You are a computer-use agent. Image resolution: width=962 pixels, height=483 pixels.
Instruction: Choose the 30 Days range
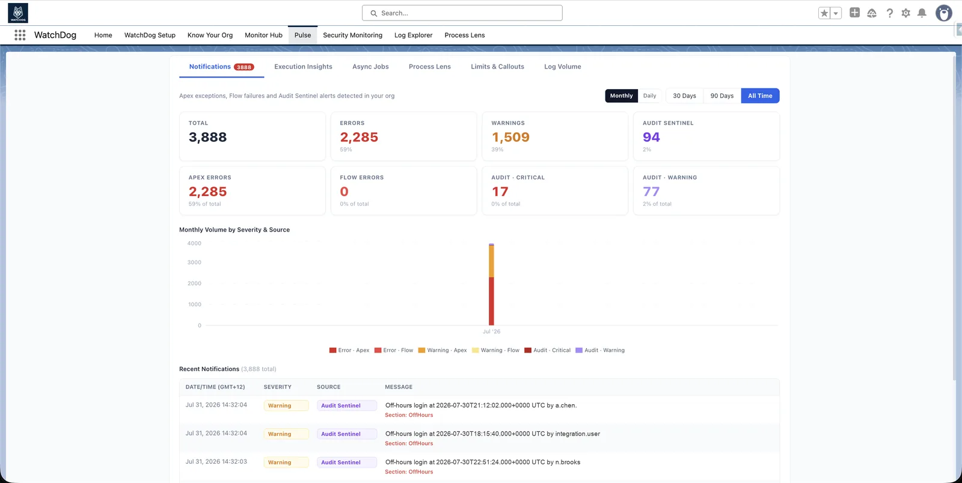[684, 96]
